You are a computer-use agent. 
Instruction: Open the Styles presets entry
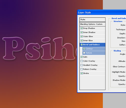point(92,20)
